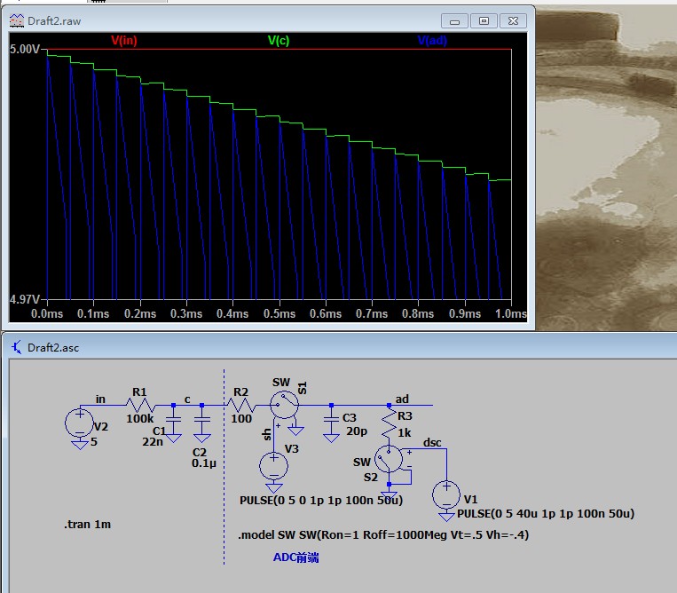The image size is (677, 593).
Task: Select the S2 switch symbol
Action: point(388,459)
